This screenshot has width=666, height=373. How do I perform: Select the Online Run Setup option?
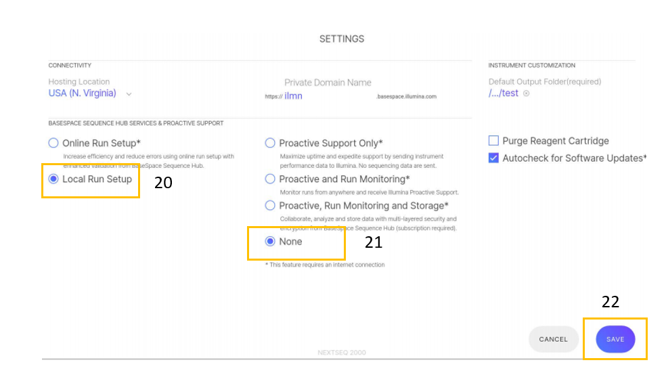point(53,144)
